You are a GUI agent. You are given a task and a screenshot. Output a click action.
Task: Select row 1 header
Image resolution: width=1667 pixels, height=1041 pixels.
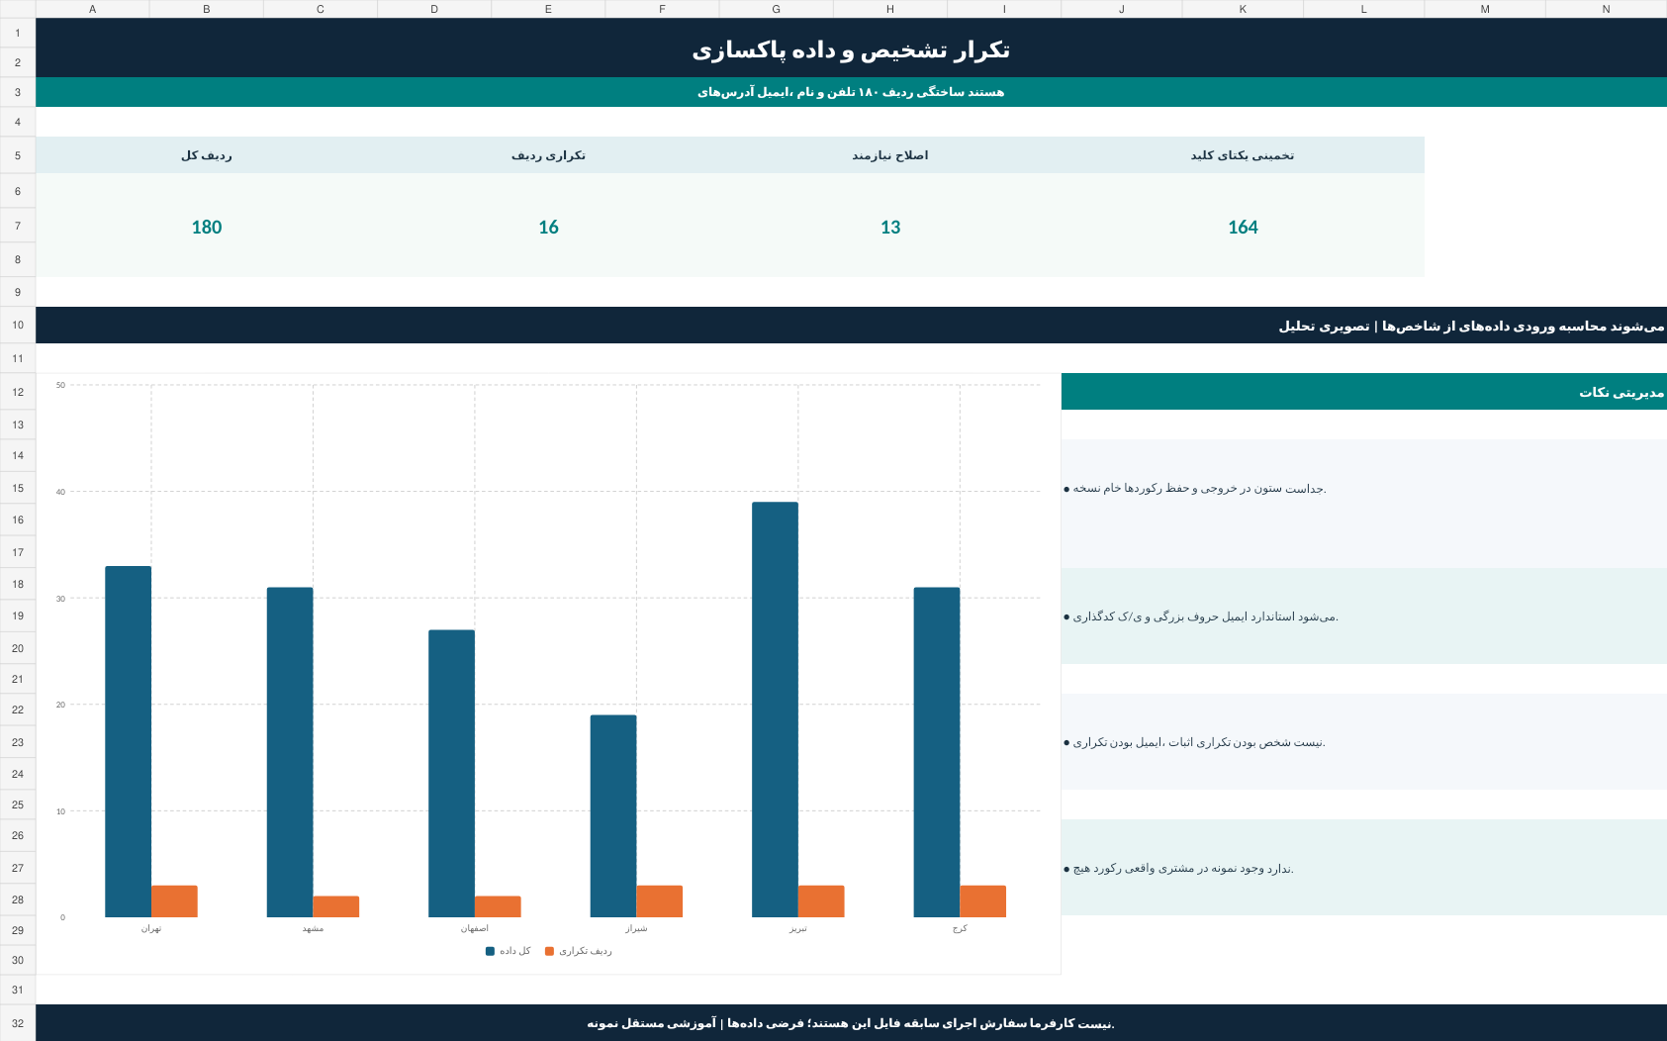[18, 33]
